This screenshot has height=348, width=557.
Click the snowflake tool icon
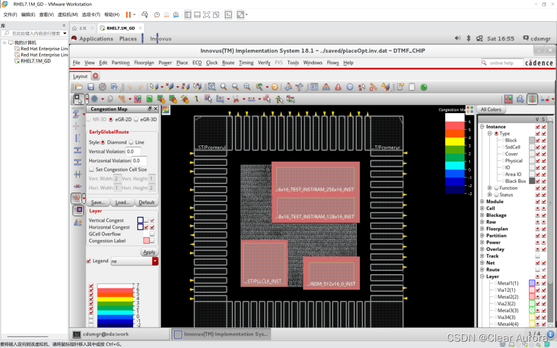click(x=94, y=99)
